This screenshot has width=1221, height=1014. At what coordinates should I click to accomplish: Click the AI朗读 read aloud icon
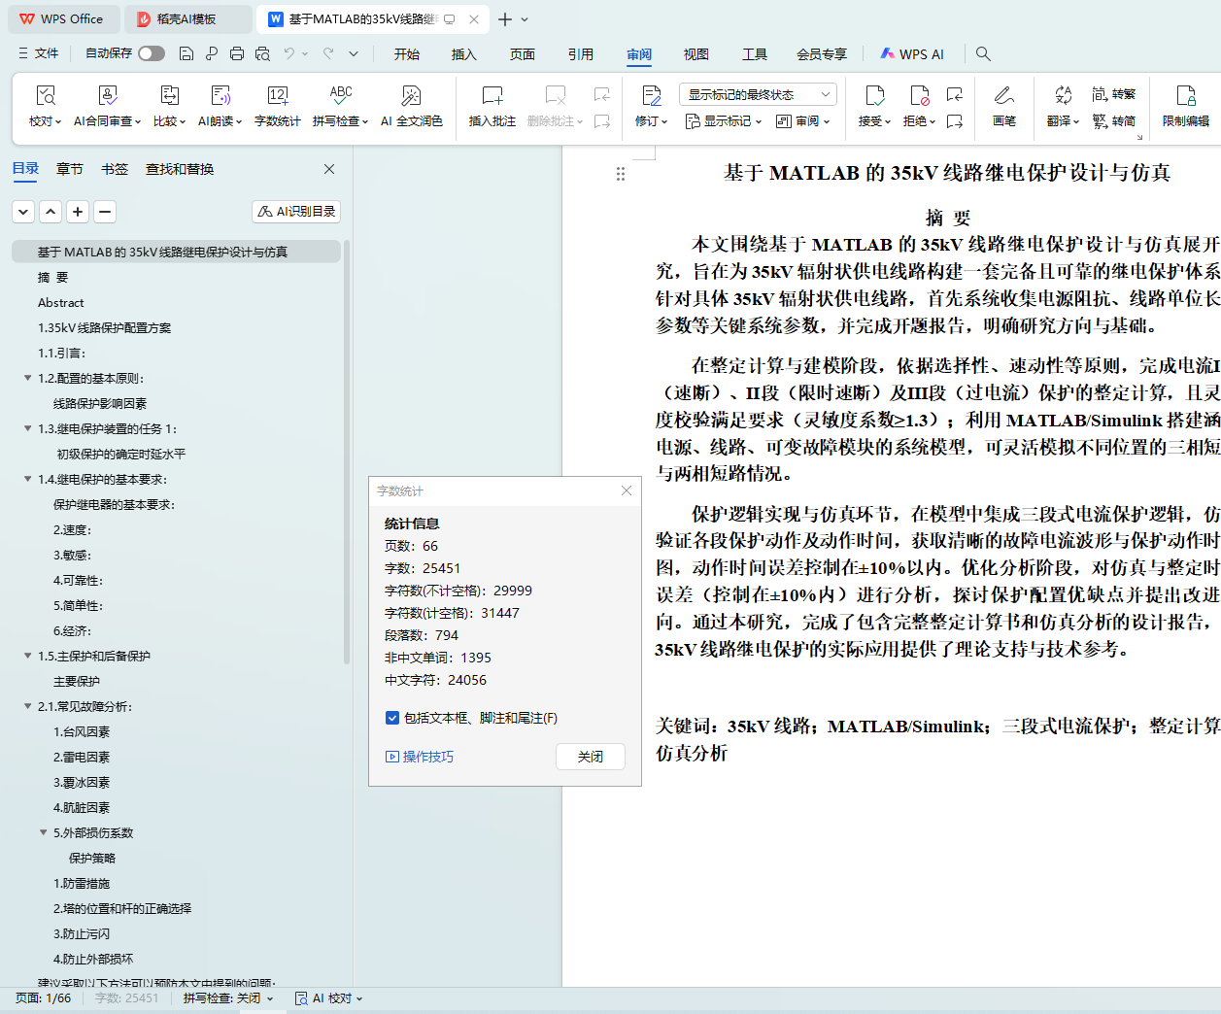(x=220, y=96)
